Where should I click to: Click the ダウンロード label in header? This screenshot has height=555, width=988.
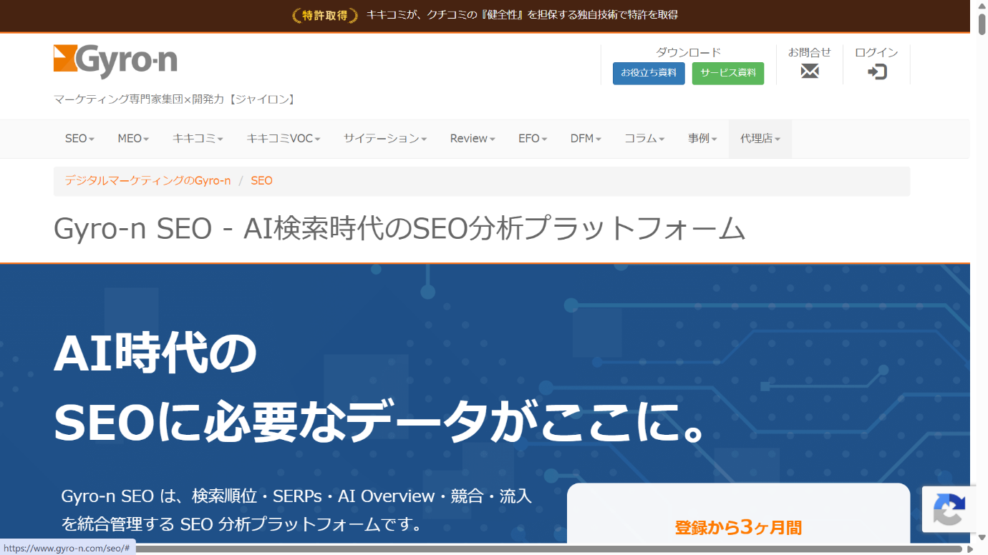click(x=688, y=52)
